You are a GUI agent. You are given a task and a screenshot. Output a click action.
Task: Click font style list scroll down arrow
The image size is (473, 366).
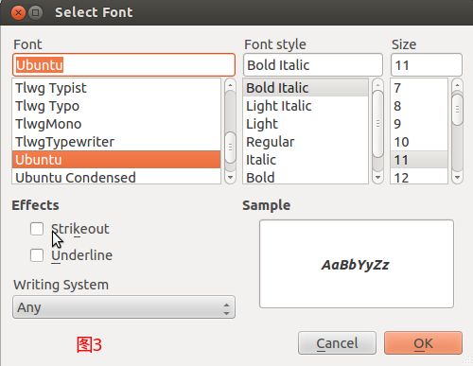pos(377,177)
